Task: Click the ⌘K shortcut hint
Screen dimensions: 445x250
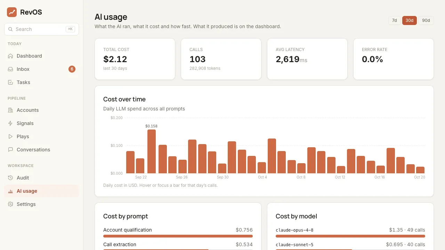Action: tap(70, 29)
